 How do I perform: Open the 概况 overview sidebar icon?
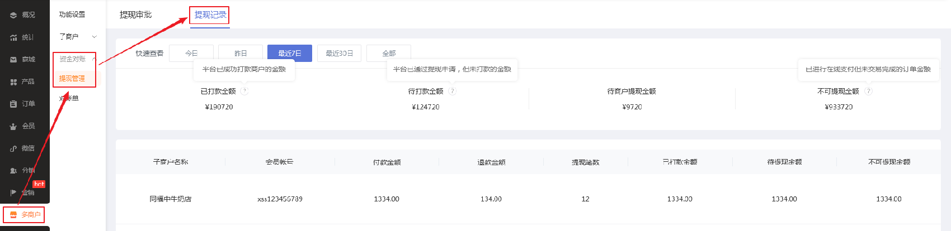click(13, 15)
